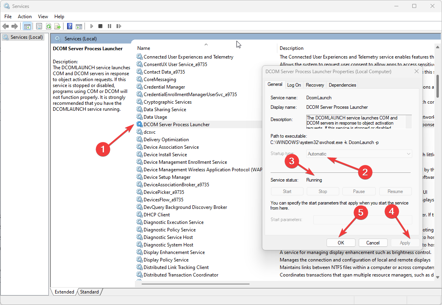
Task: Open the File menu
Action: coord(8,17)
